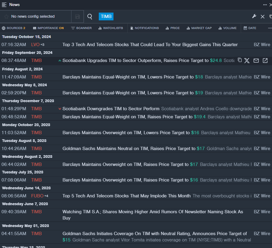Click the FUBO ticker symbol

coord(37,196)
